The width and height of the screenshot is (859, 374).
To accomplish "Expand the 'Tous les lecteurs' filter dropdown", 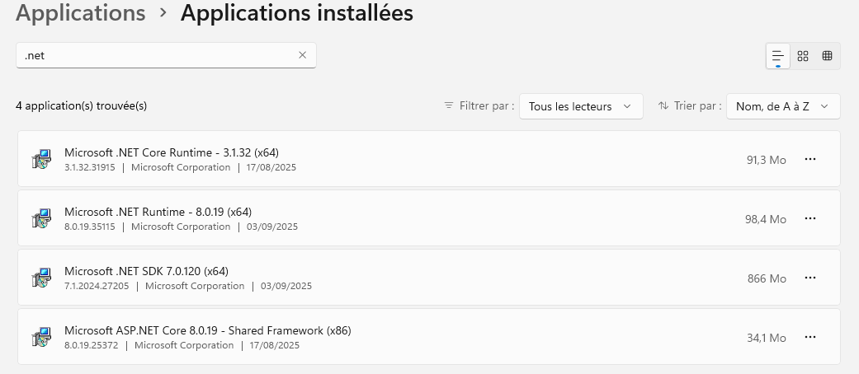I will tap(581, 106).
